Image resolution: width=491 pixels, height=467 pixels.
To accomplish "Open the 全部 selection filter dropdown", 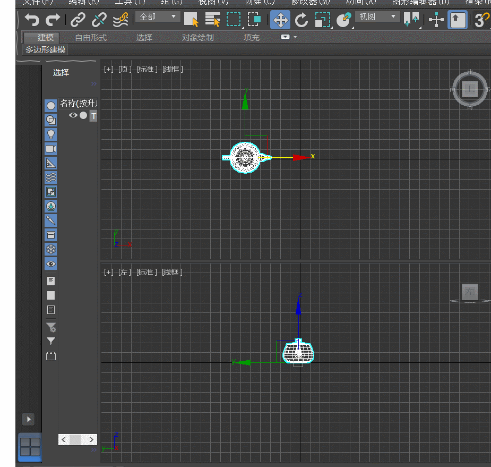I will point(158,16).
